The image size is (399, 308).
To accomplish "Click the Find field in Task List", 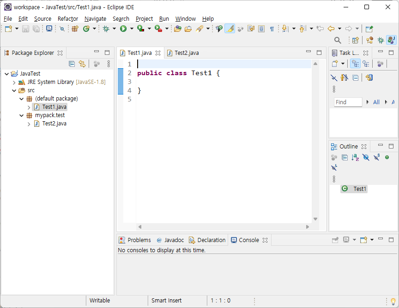I will (348, 102).
